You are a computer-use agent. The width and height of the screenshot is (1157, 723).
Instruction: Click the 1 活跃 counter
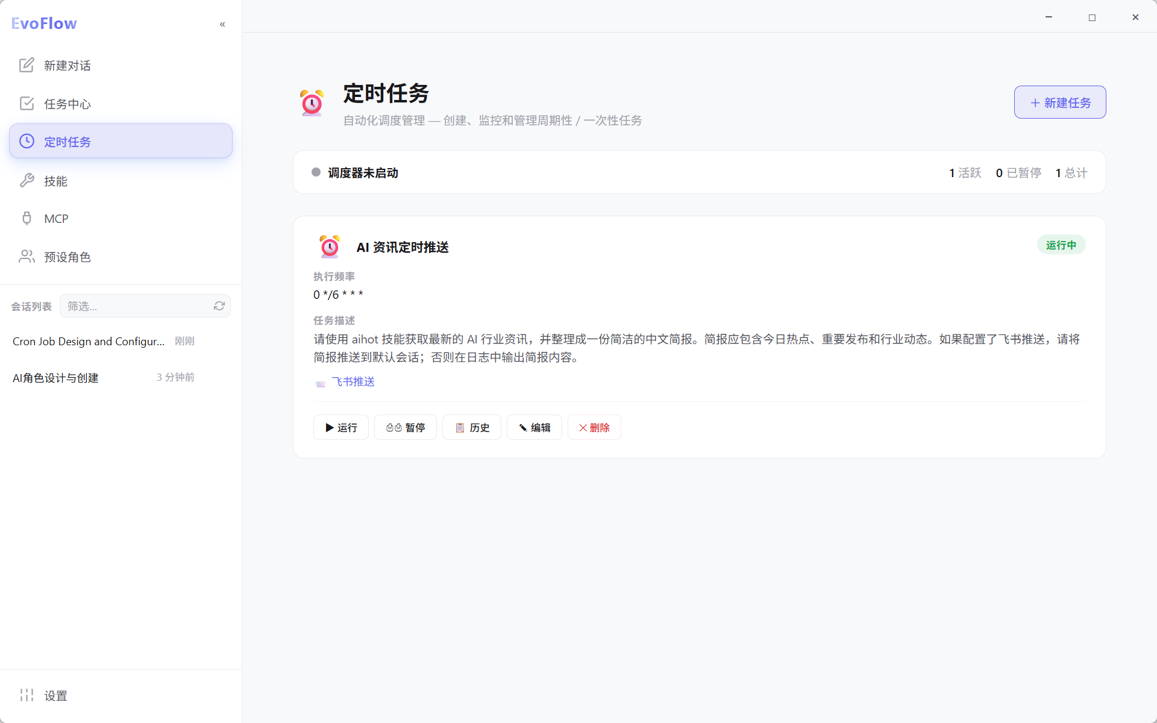tap(965, 173)
